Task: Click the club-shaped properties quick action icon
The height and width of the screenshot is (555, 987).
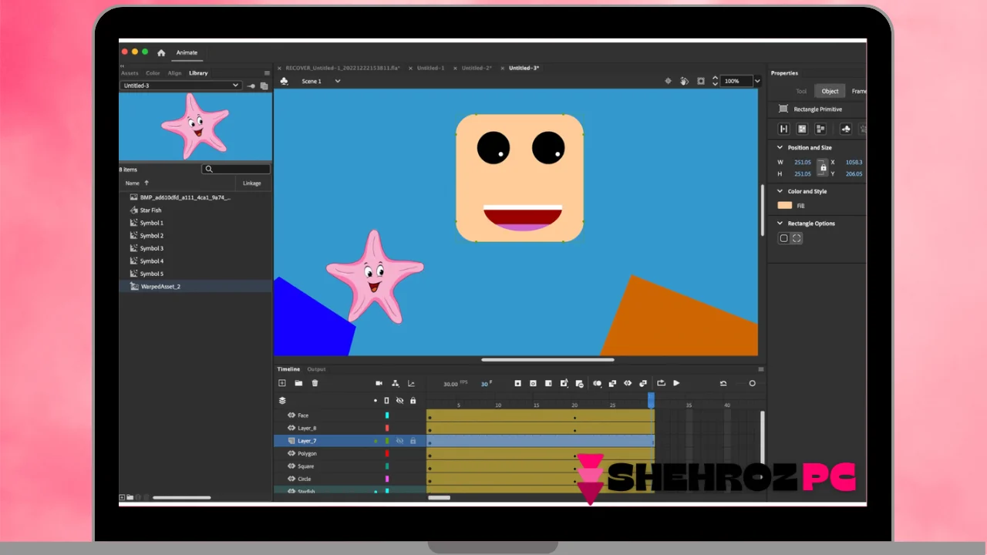Action: pos(846,129)
